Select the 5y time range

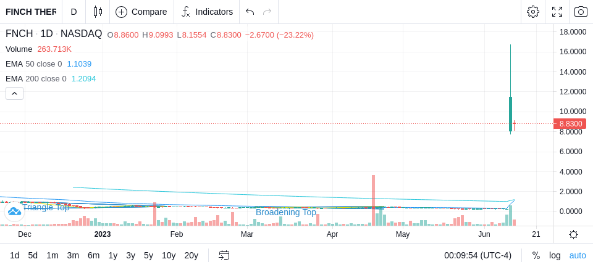148,256
